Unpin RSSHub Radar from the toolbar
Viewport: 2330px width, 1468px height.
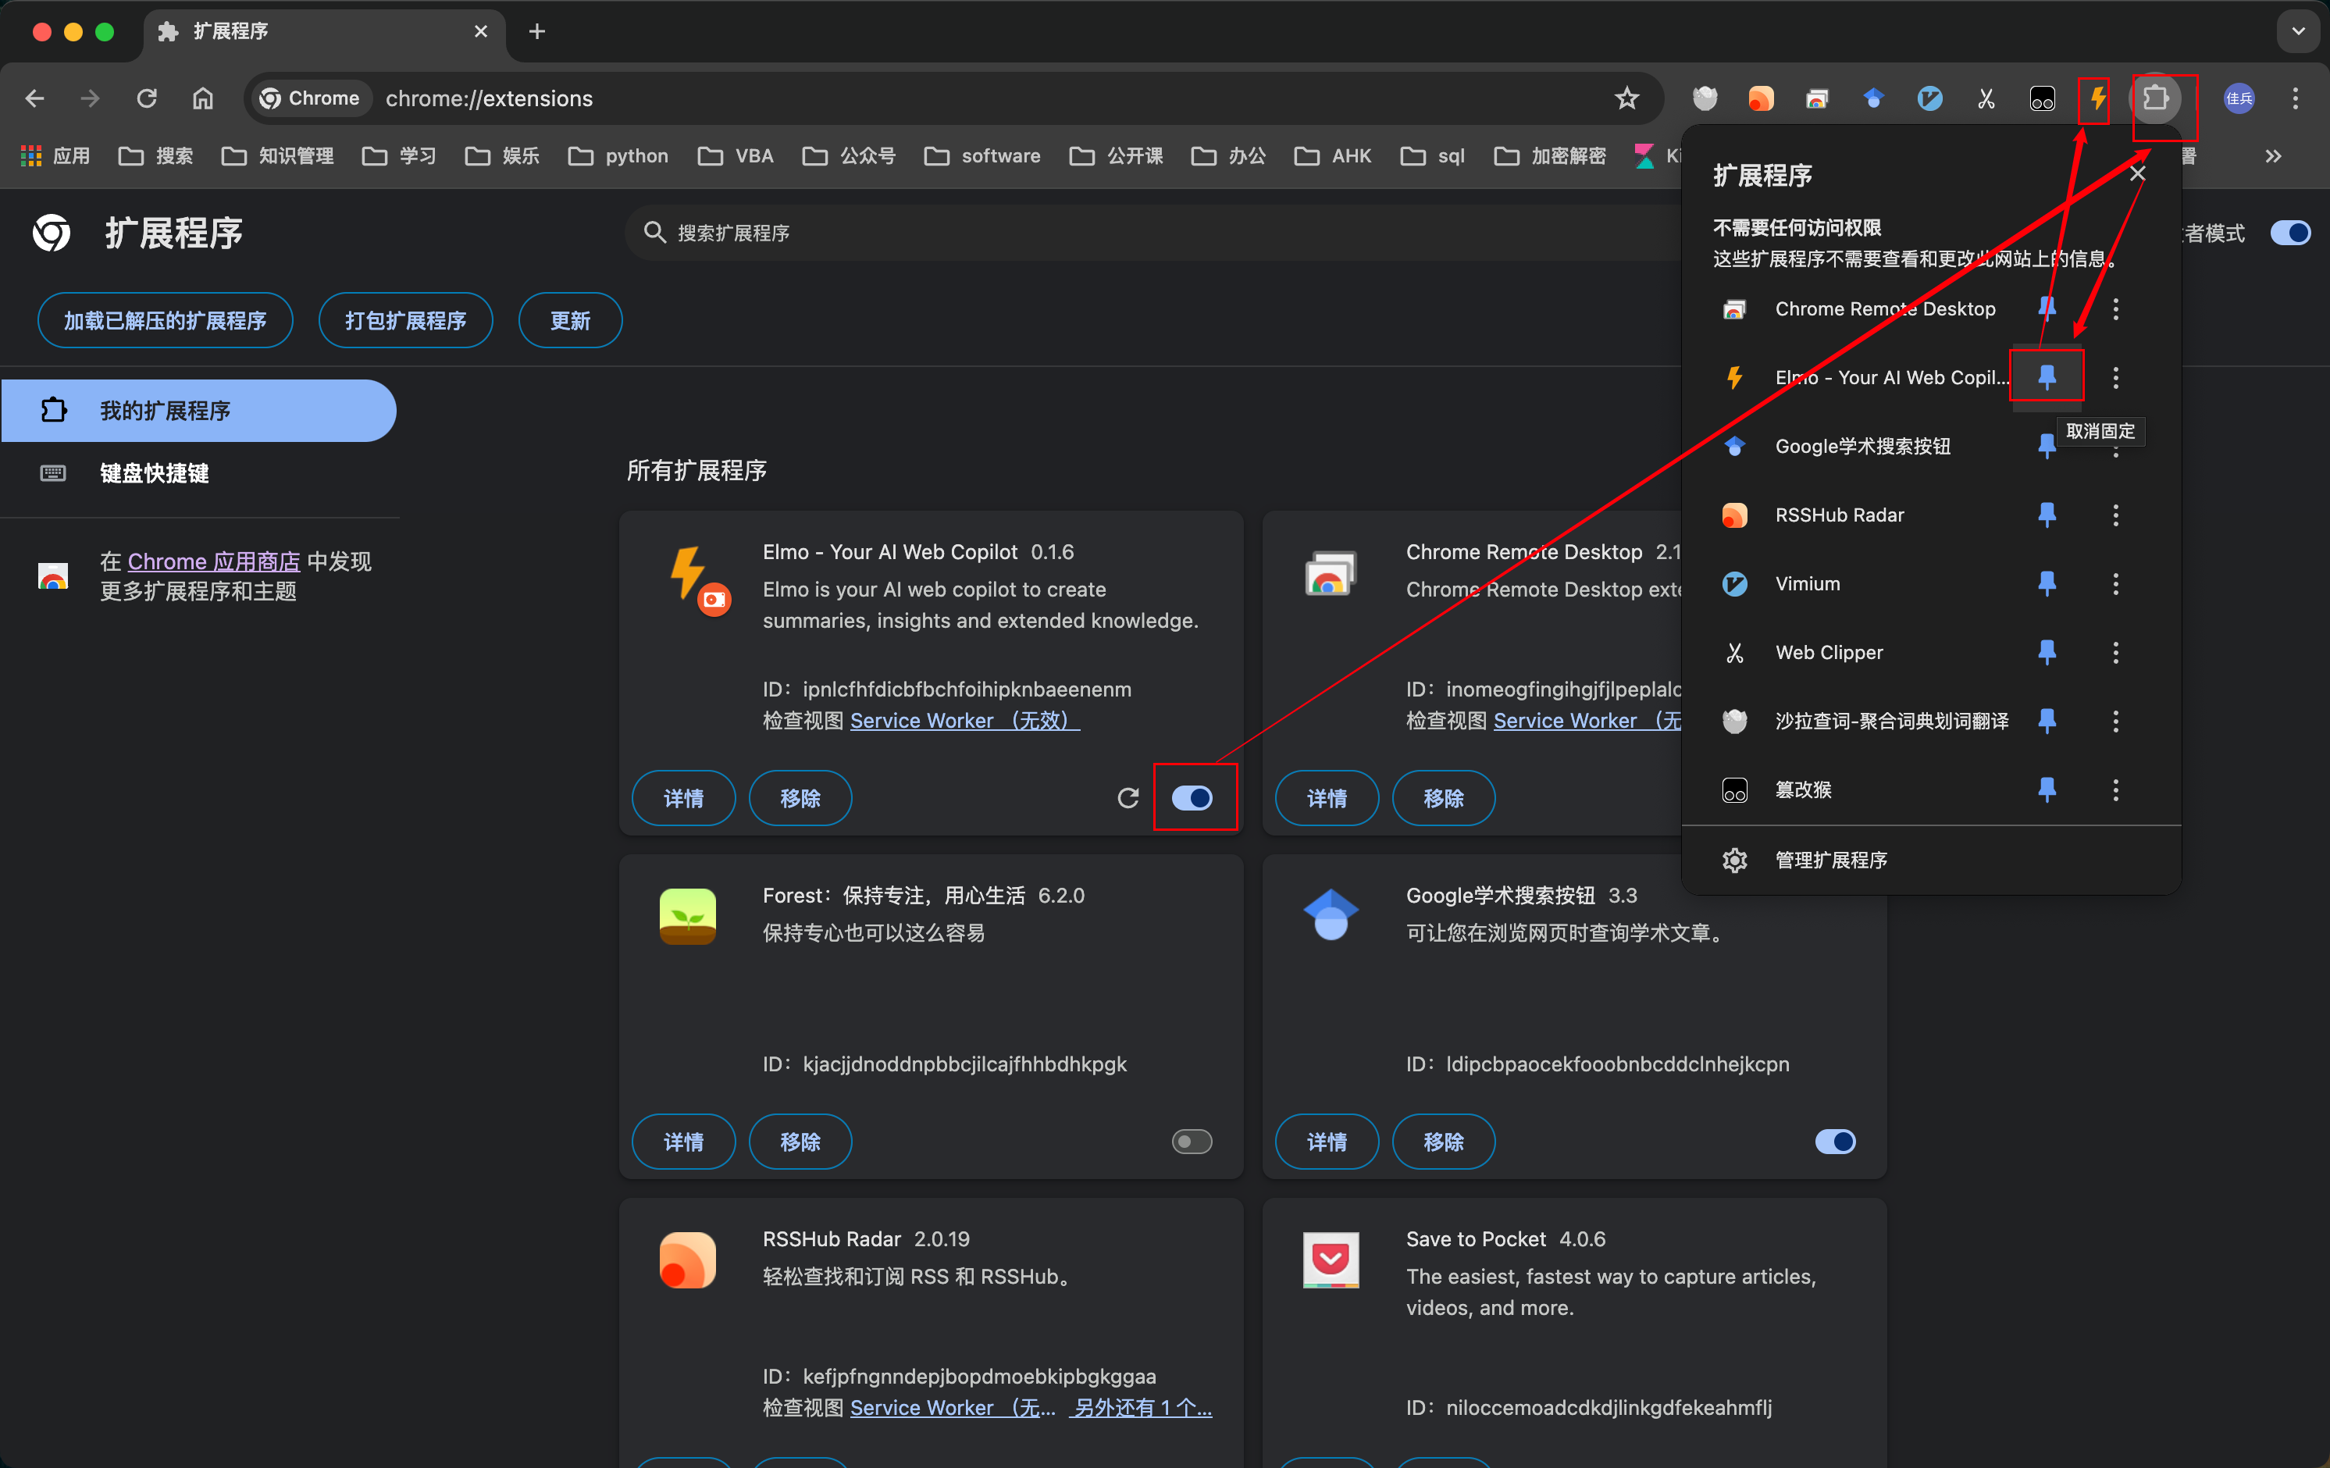(2046, 515)
